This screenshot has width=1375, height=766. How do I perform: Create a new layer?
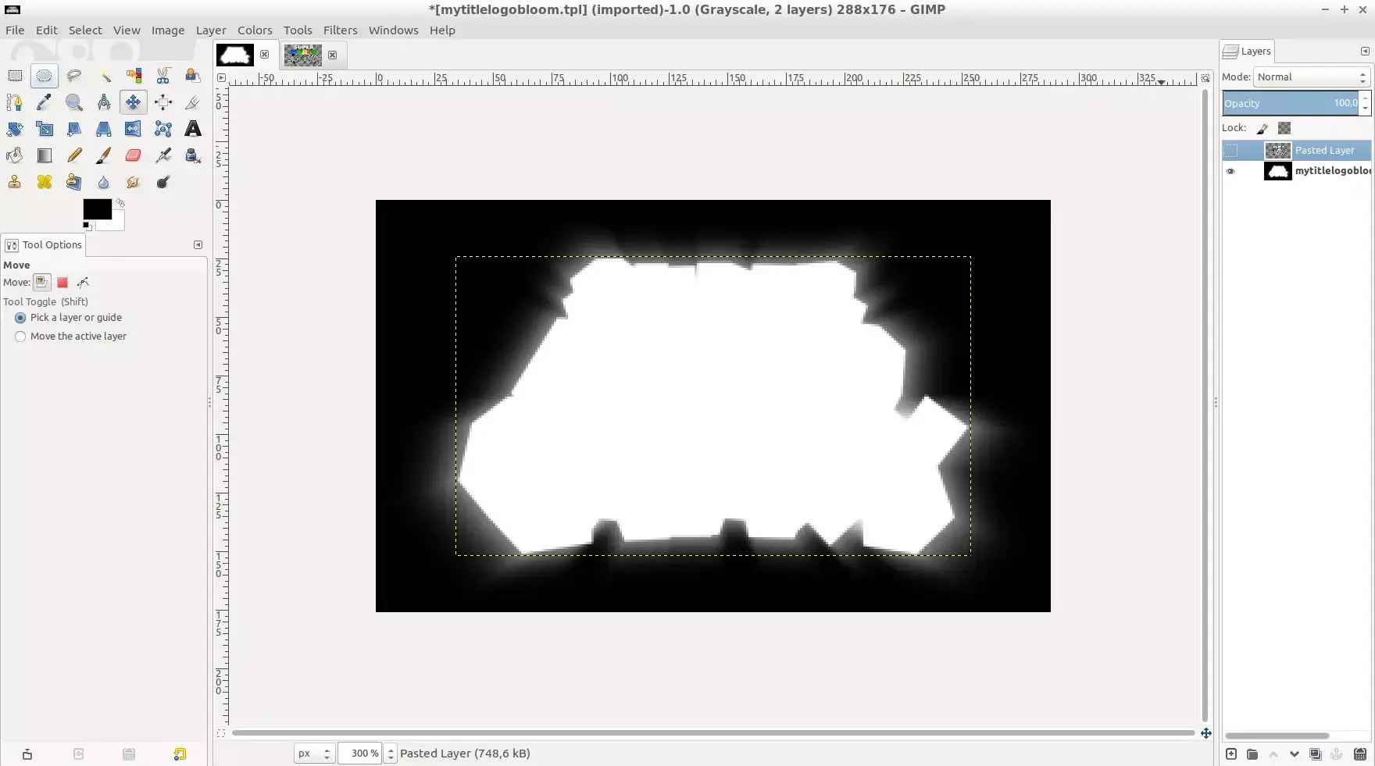(x=1231, y=754)
